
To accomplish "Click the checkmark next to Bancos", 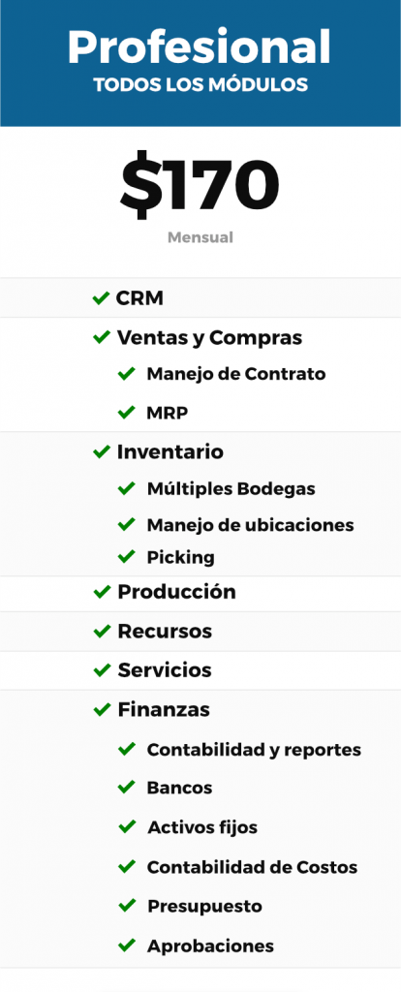I will 127,788.
